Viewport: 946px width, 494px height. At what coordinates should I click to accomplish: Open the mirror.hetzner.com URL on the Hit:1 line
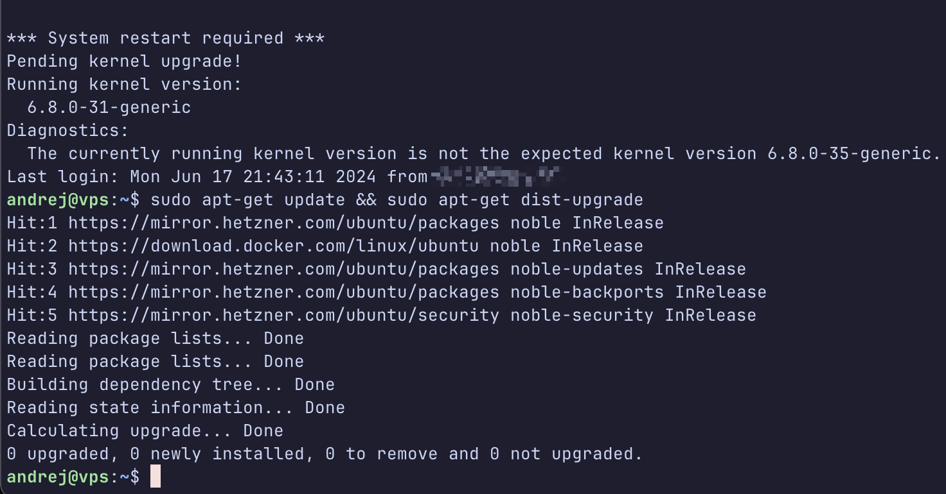point(283,223)
